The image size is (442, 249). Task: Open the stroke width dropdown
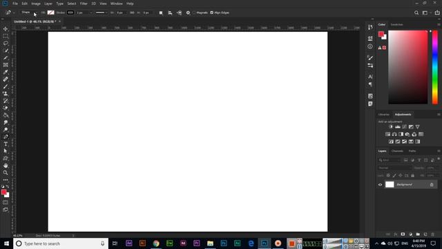[x=90, y=12]
